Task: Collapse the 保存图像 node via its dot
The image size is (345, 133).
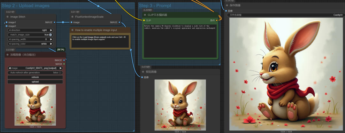Action: (227, 5)
